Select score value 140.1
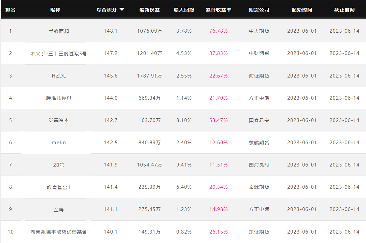Screen dimensions: 366x243 coord(111,232)
